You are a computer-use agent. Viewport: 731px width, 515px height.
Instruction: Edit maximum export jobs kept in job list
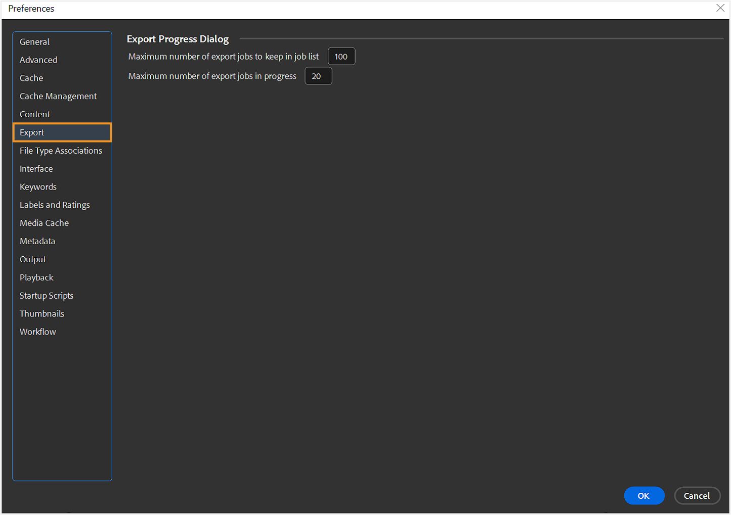[x=341, y=56]
